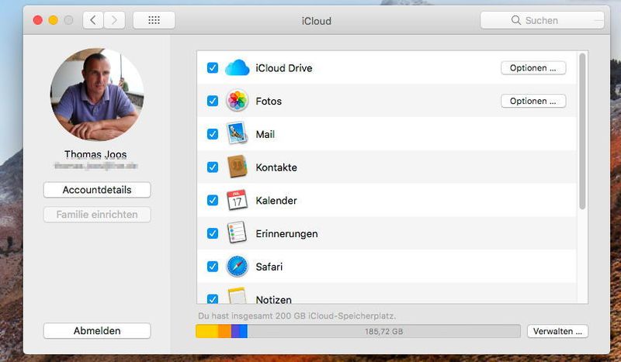
Task: Toggle the Kalender checkbox
Action: pos(213,200)
